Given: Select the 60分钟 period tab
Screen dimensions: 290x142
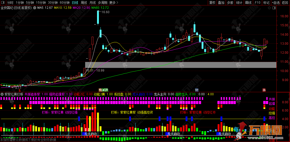Looking at the screenshot, I should (65, 3).
